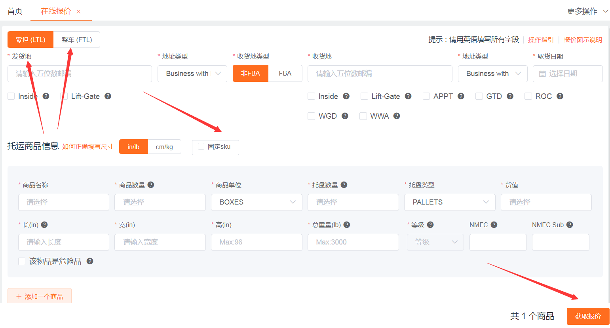The width and height of the screenshot is (610, 328).
Task: Show help for 商品数量
Action: point(151,185)
